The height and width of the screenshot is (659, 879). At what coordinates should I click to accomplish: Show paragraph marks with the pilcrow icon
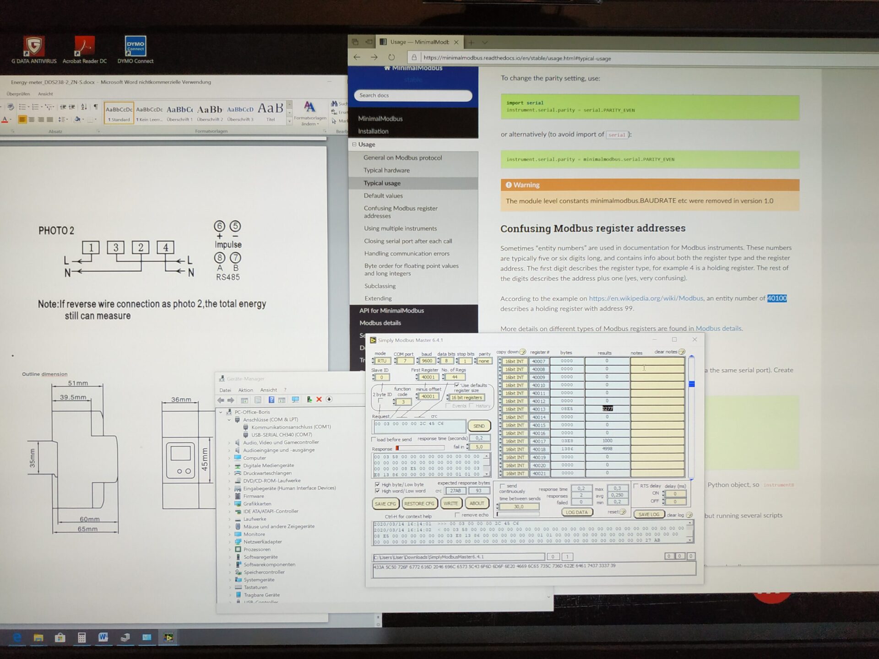(x=96, y=107)
